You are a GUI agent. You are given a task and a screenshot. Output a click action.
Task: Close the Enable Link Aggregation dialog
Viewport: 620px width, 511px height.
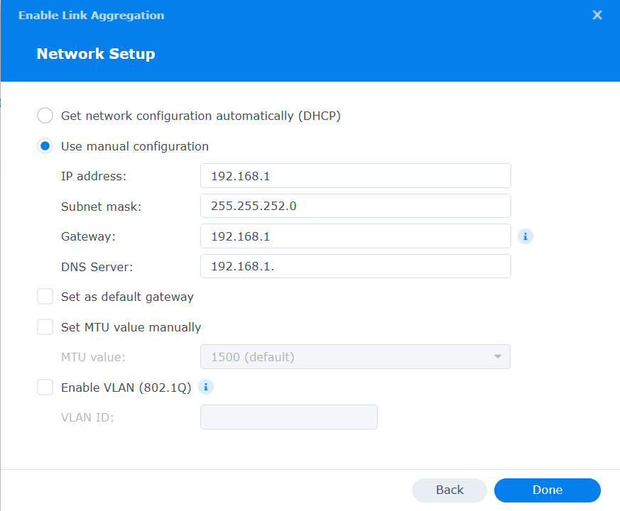point(597,15)
